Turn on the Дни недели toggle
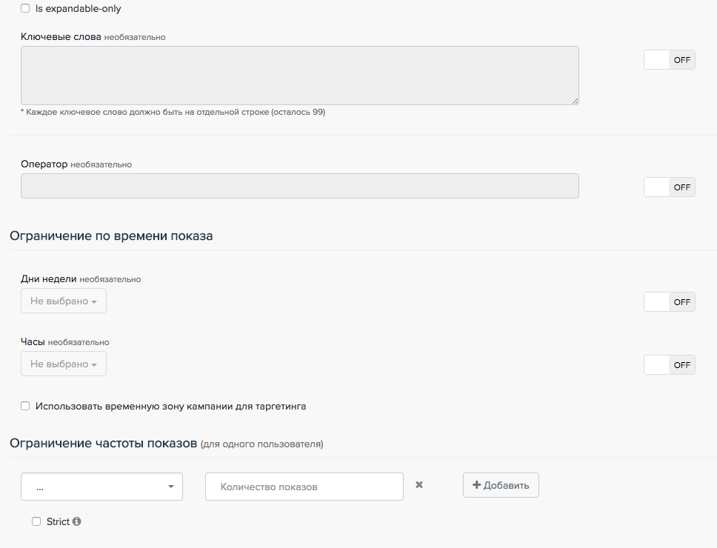 (669, 301)
